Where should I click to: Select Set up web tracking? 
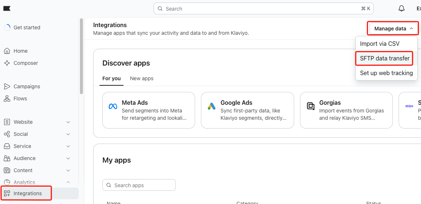[x=387, y=73]
